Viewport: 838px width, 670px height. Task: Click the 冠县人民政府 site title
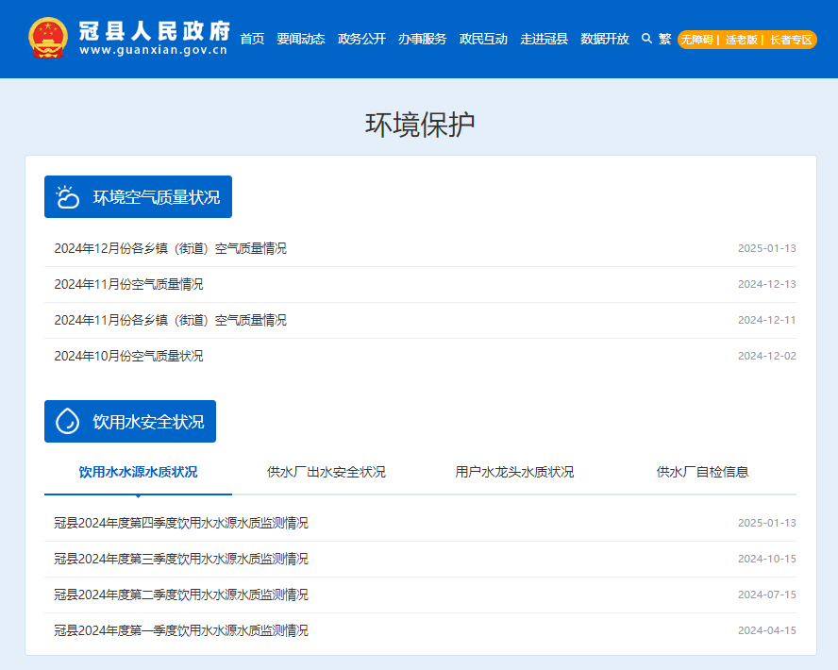click(155, 31)
